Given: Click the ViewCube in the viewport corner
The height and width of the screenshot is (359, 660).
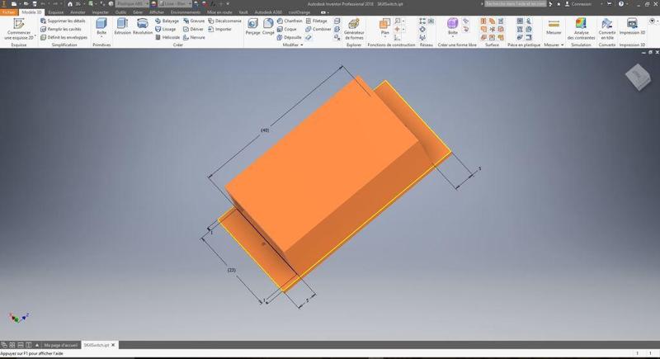Looking at the screenshot, I should point(638,77).
